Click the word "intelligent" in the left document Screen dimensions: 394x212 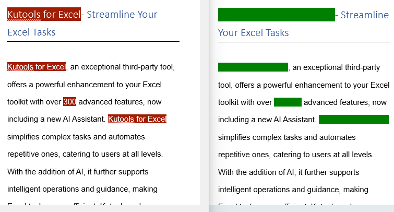[25, 189]
